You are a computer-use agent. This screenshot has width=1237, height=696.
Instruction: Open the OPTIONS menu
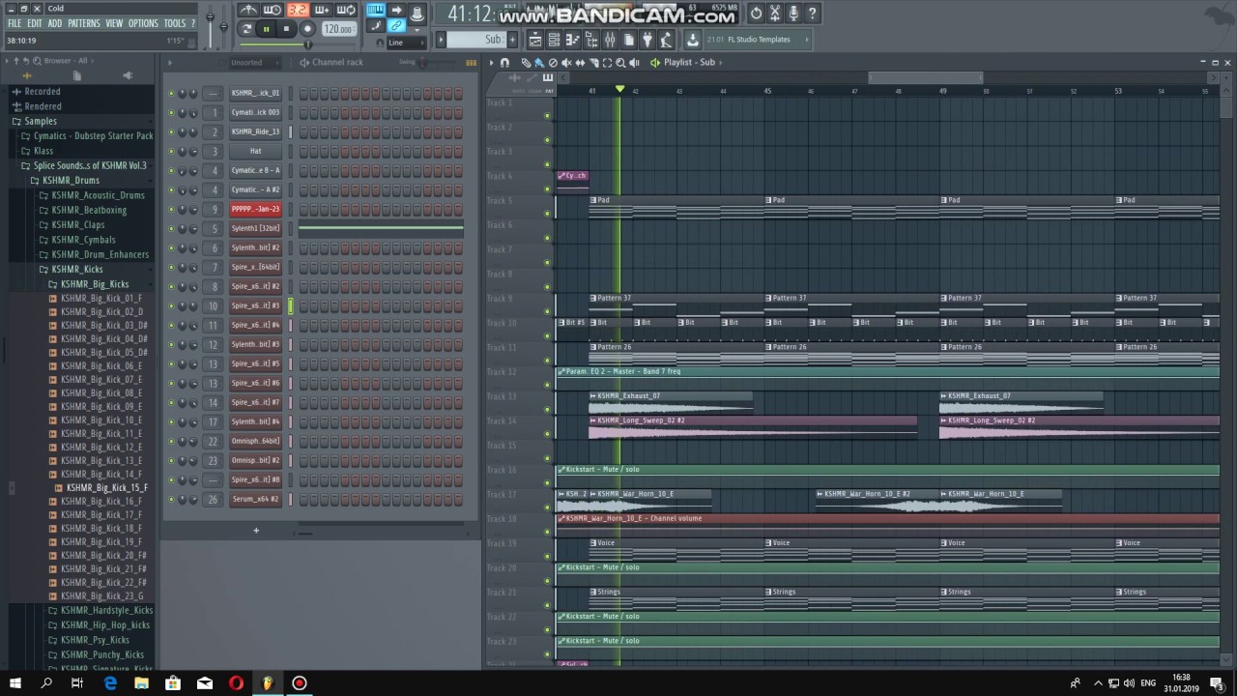coord(143,23)
